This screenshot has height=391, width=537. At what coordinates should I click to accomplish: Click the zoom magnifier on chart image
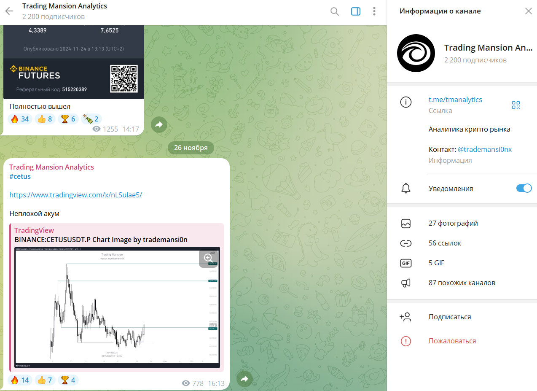coord(208,258)
